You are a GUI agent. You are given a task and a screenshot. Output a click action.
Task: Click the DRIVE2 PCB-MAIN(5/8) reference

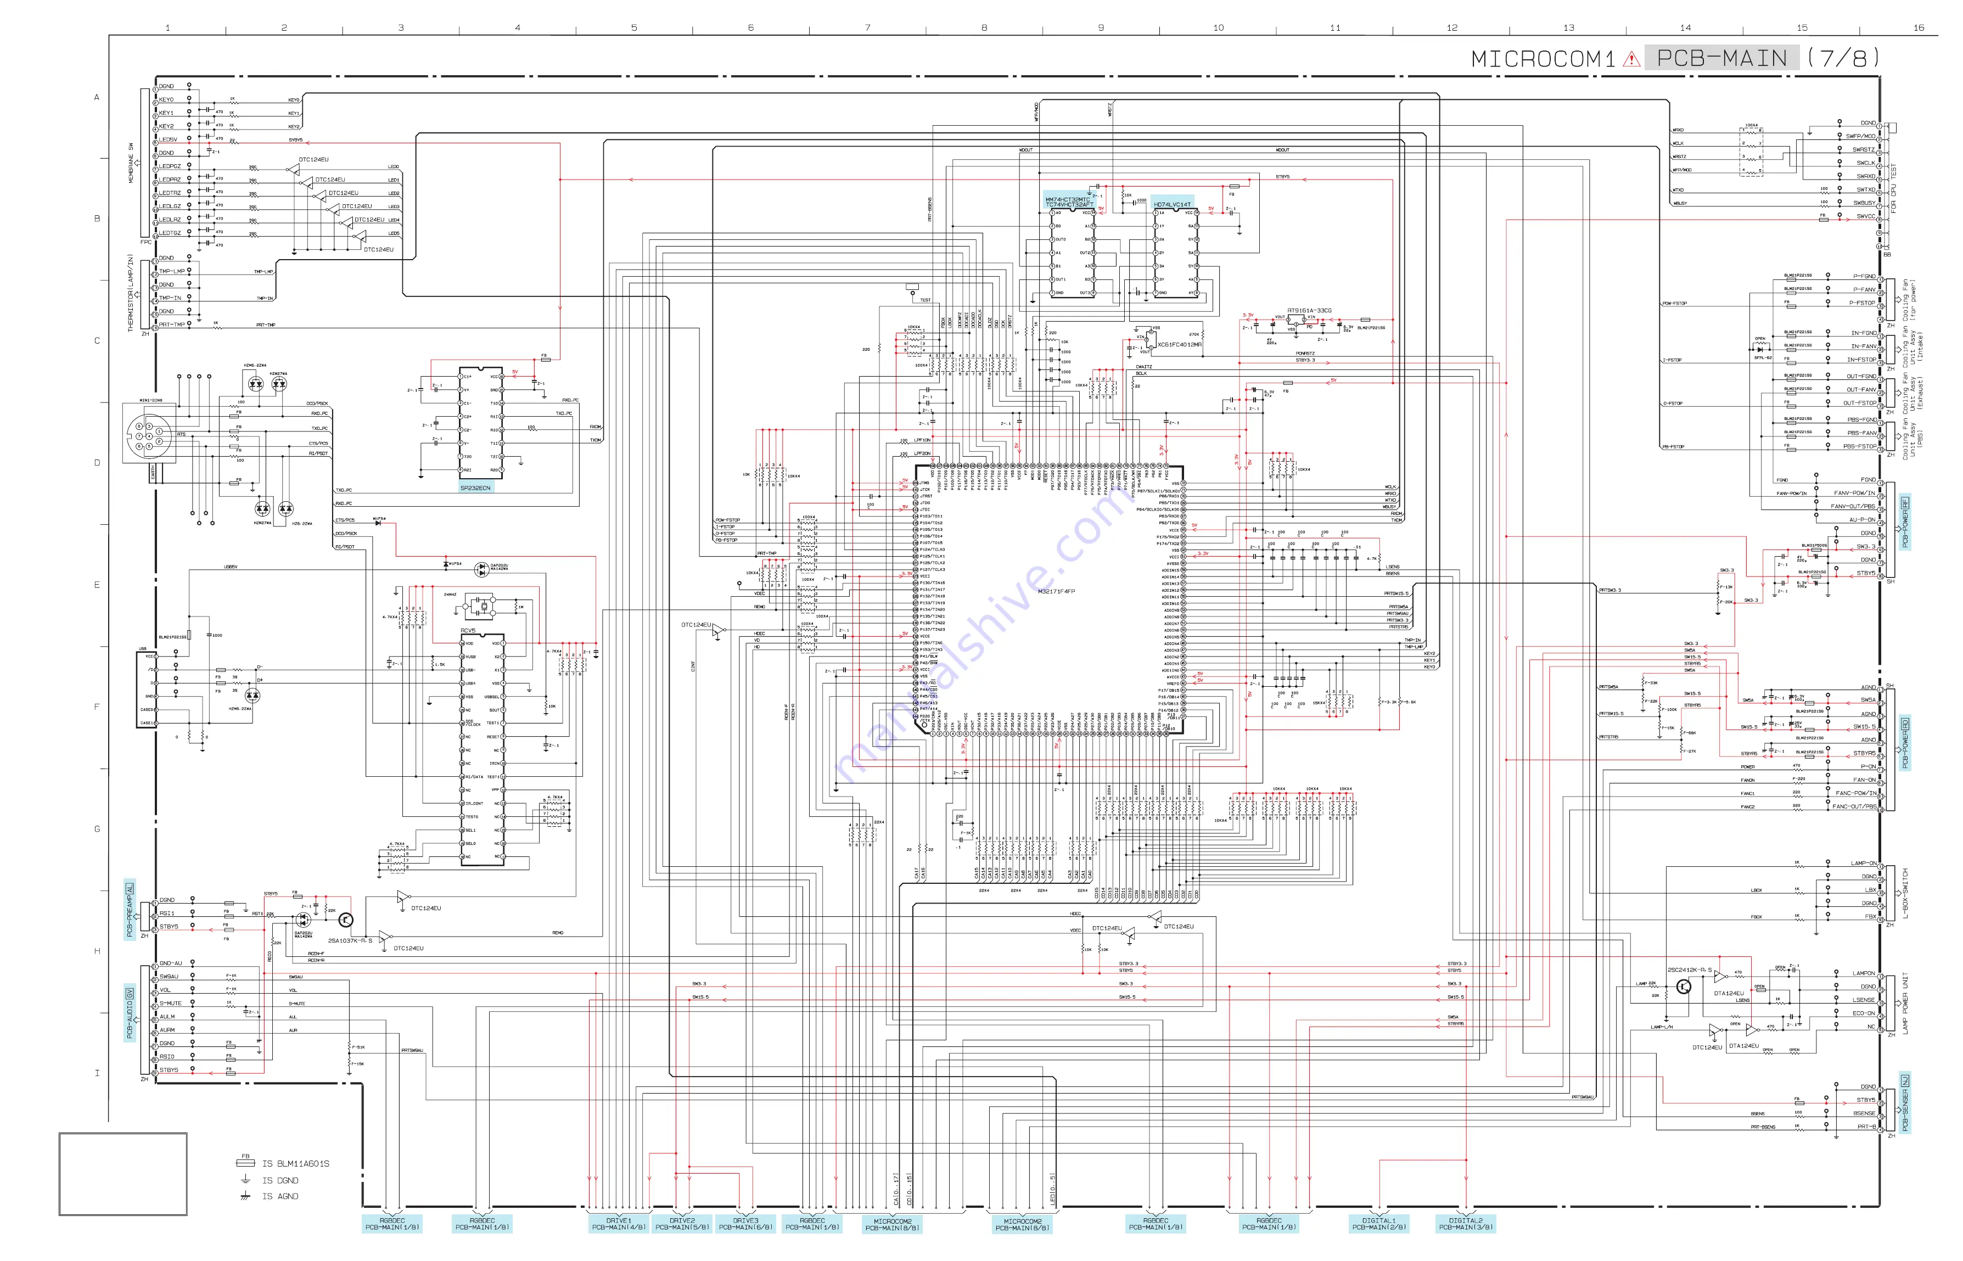point(682,1223)
